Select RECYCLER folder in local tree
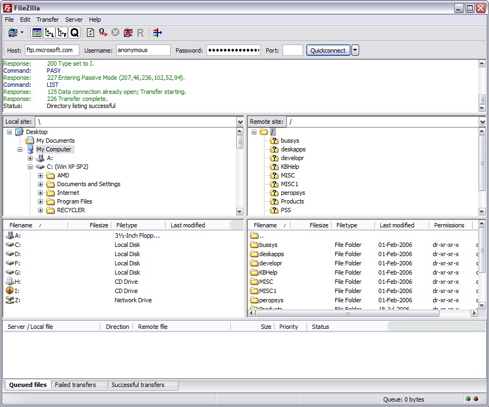Screen dimensions: 489x407 click(x=71, y=210)
